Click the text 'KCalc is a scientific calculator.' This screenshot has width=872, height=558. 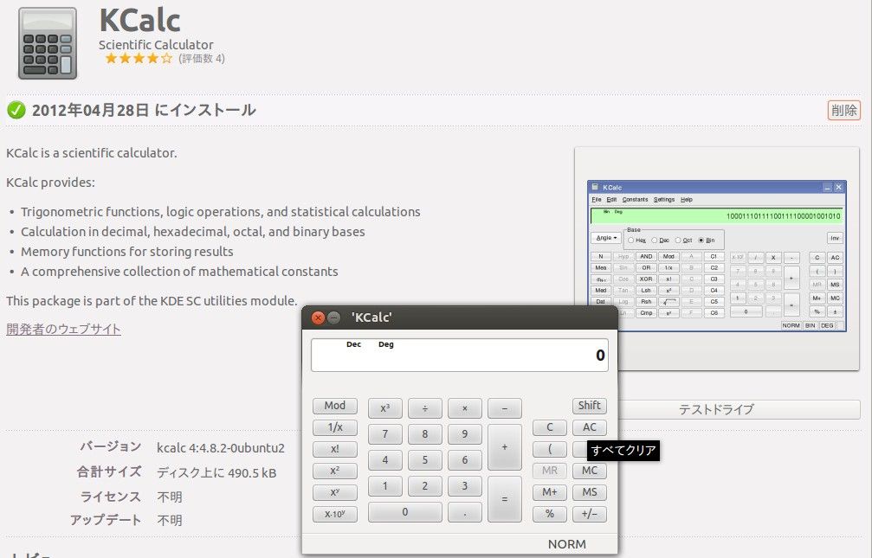tap(92, 153)
